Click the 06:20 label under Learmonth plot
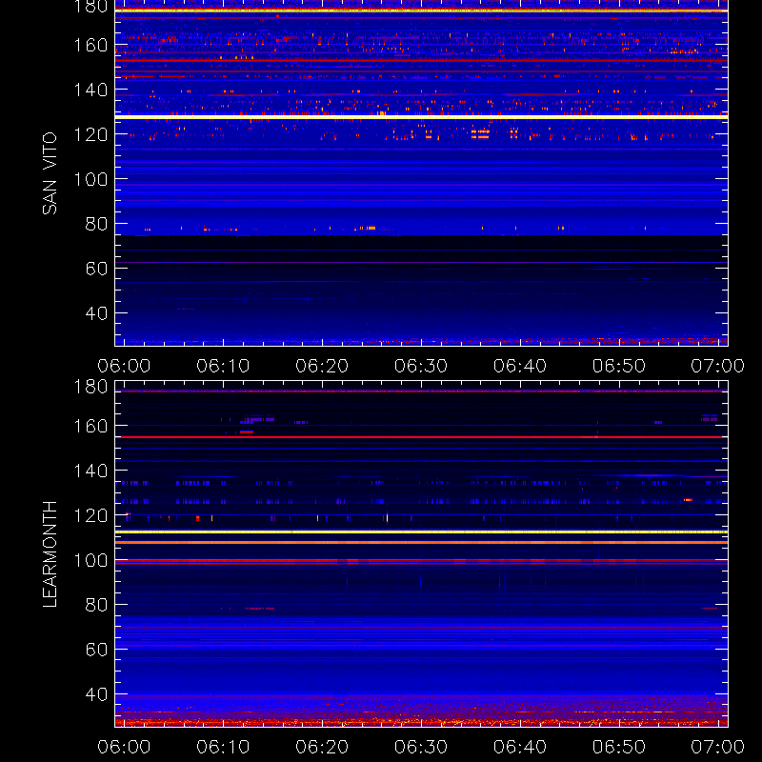The height and width of the screenshot is (762, 762). [x=322, y=747]
